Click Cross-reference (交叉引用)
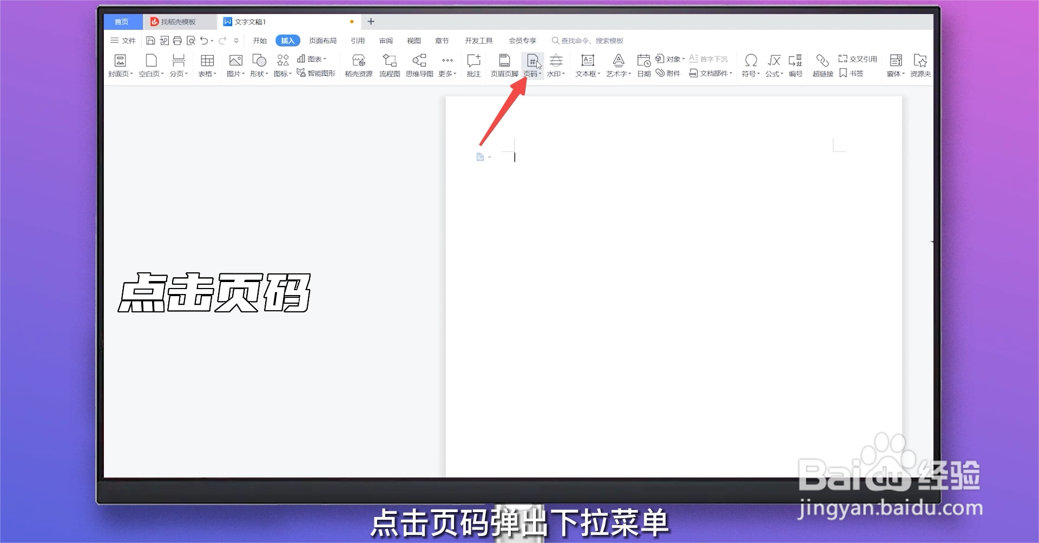 858,59
